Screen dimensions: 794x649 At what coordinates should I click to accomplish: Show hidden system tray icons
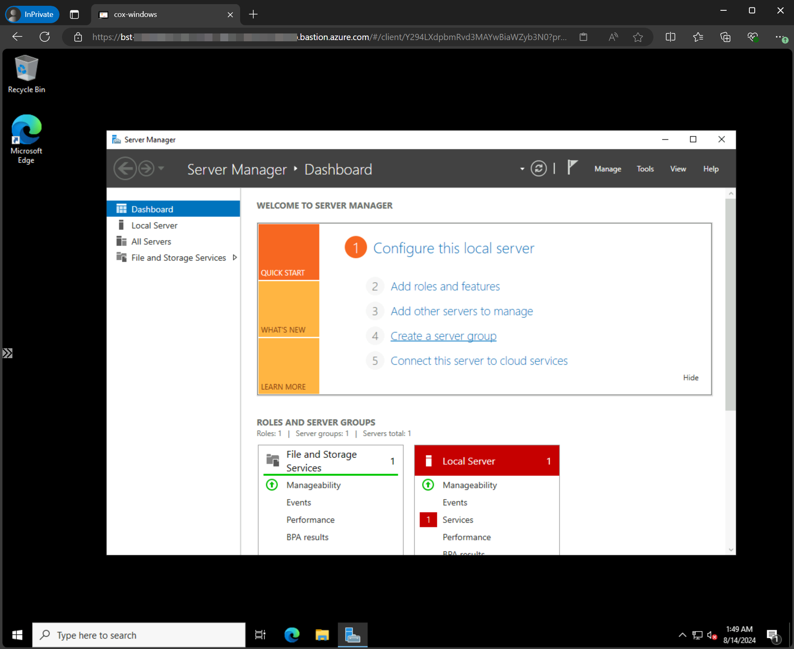[682, 635]
